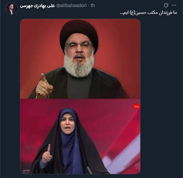
Task: Click the pointing hand with ring
Action: 44,86
